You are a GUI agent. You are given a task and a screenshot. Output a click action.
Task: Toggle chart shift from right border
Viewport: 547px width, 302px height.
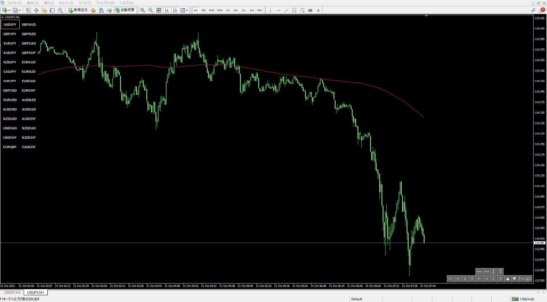tap(175, 10)
